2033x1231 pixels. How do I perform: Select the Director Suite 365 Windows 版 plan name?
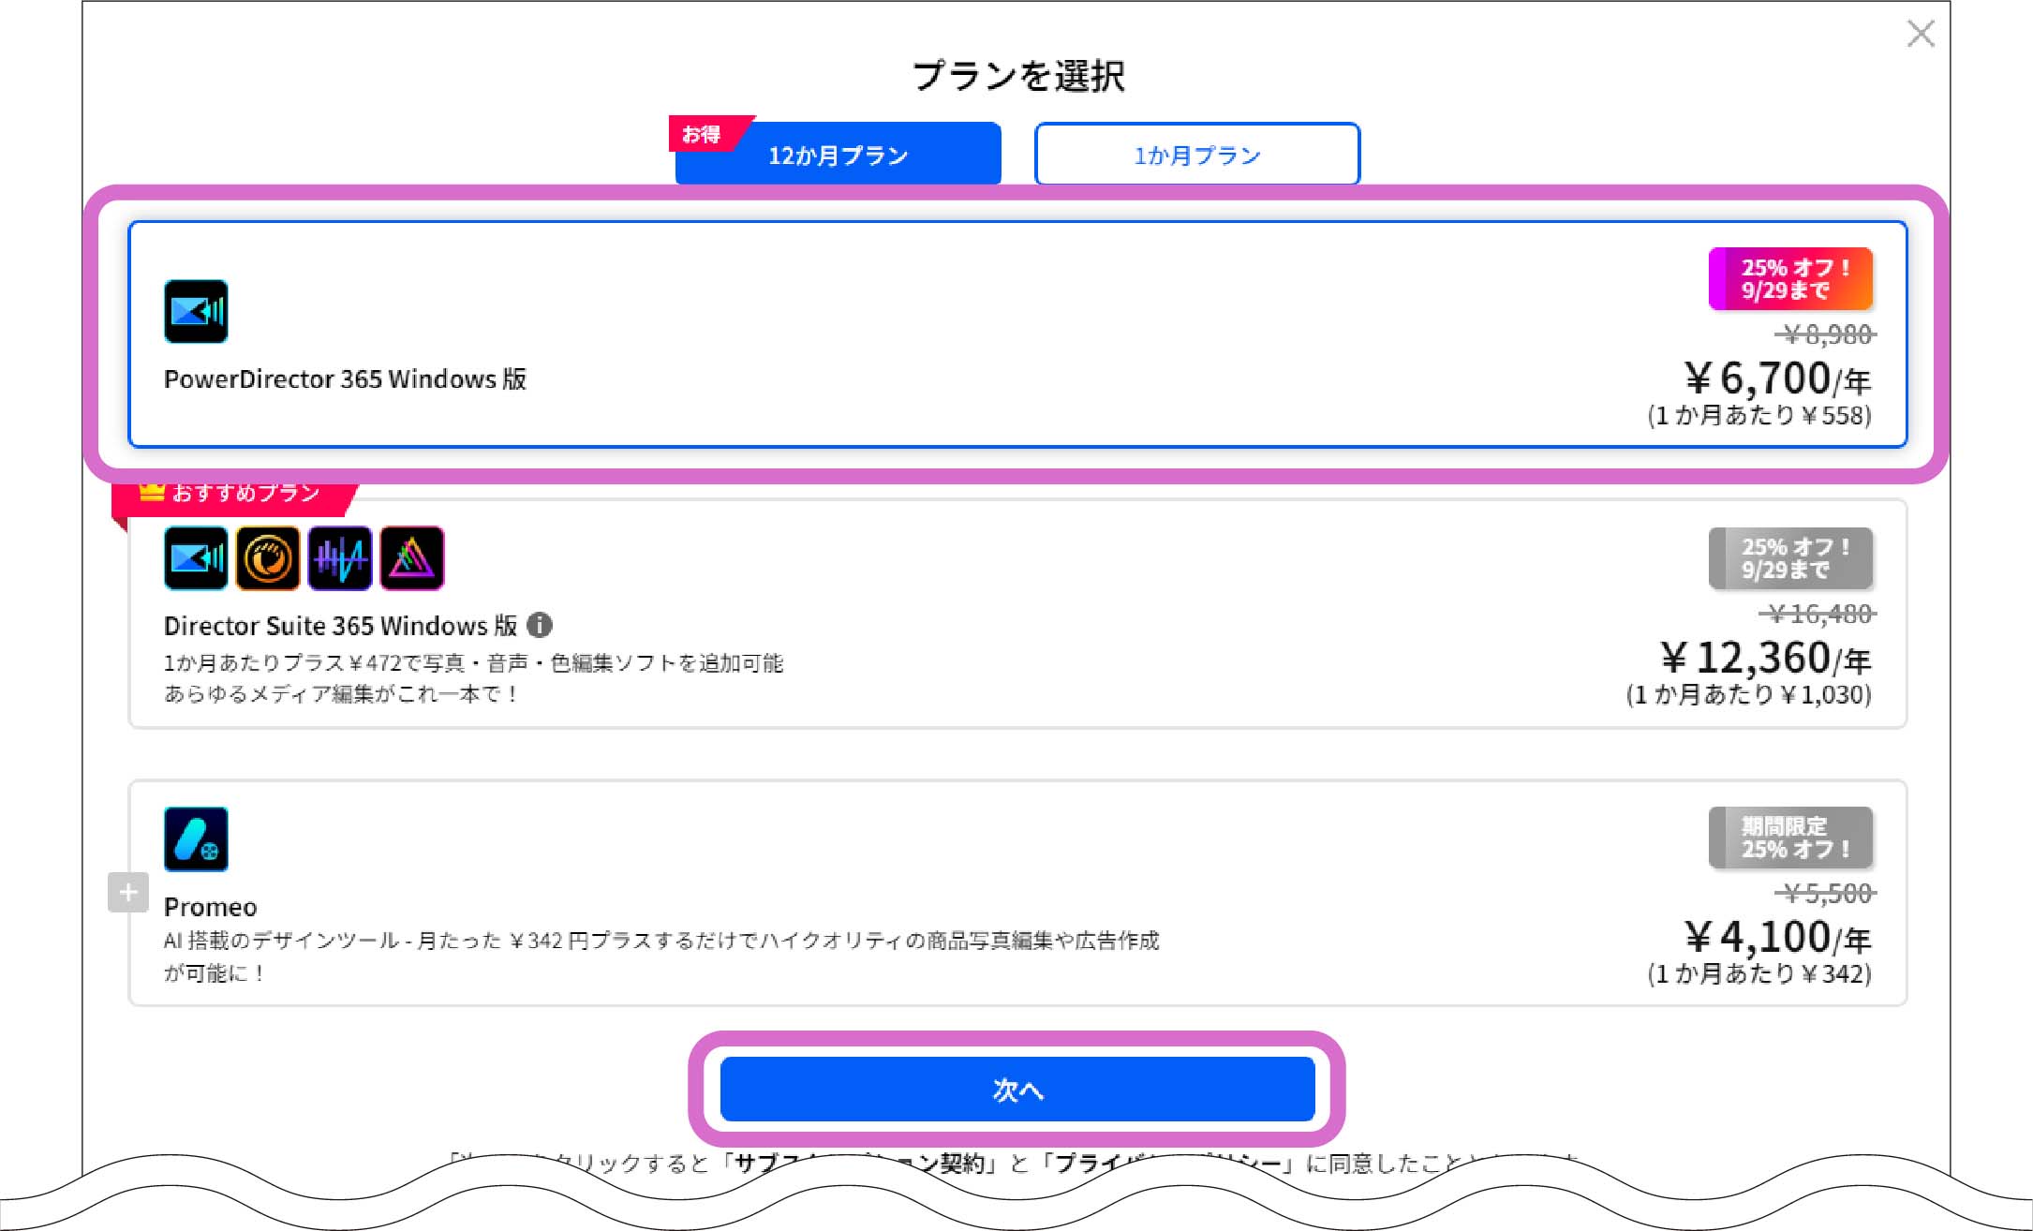point(340,626)
